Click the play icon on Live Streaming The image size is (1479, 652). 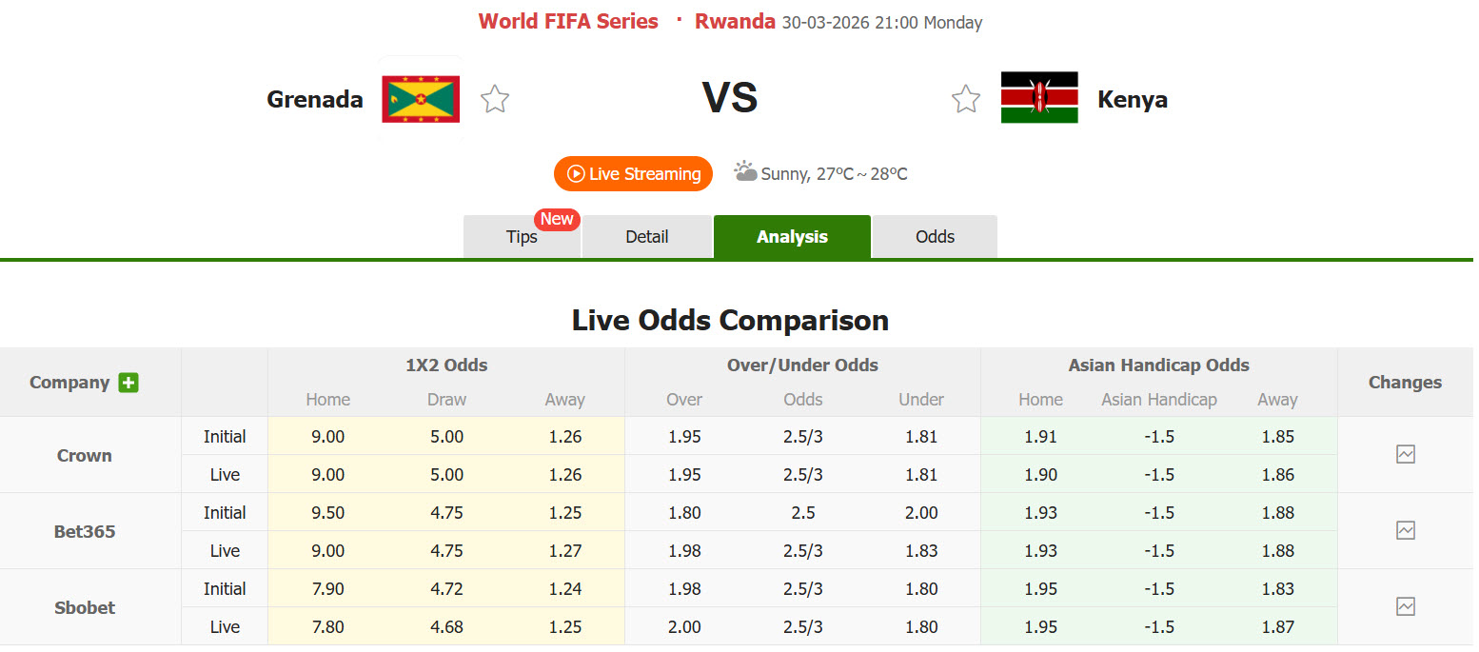[576, 173]
